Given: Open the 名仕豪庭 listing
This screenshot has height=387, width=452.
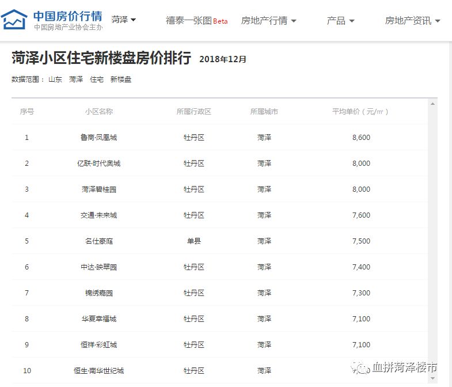Looking at the screenshot, I should 98,241.
